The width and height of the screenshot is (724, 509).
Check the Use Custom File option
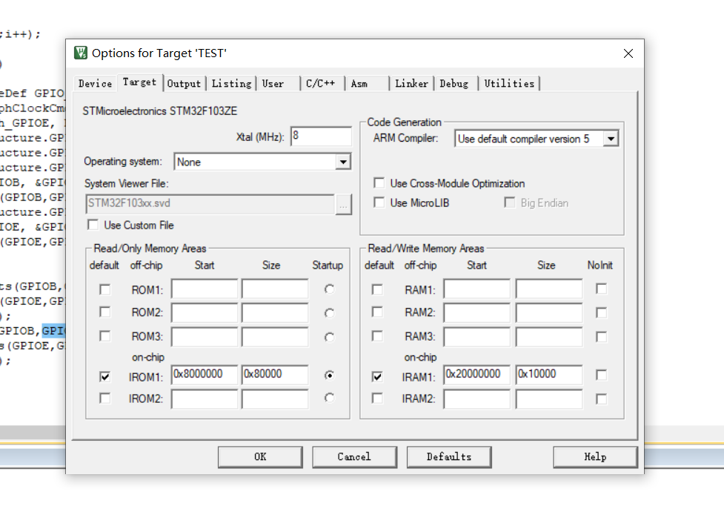(x=93, y=225)
